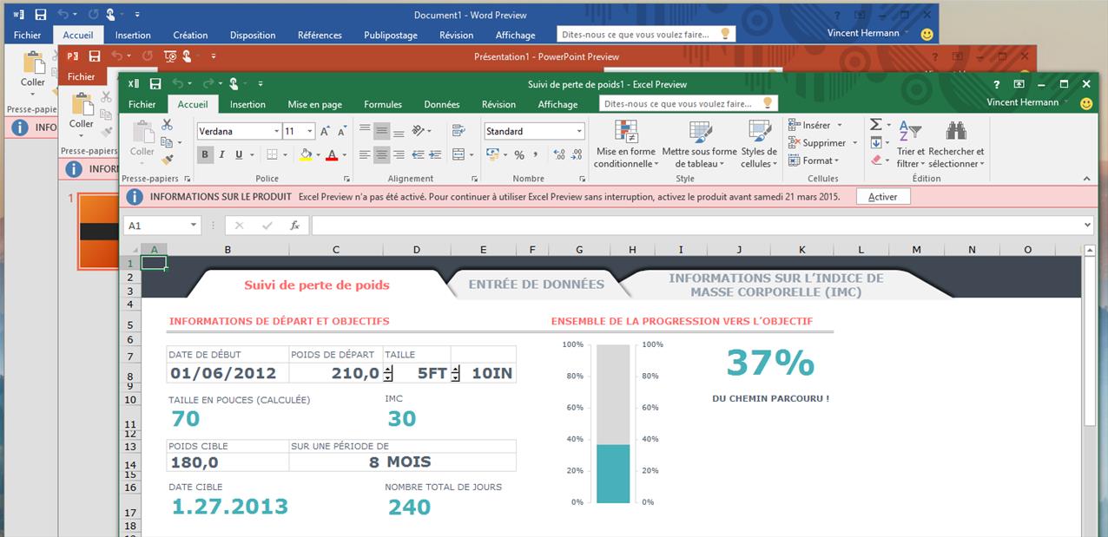
Task: Expand the Name Box A1 dropdown
Action: (194, 226)
